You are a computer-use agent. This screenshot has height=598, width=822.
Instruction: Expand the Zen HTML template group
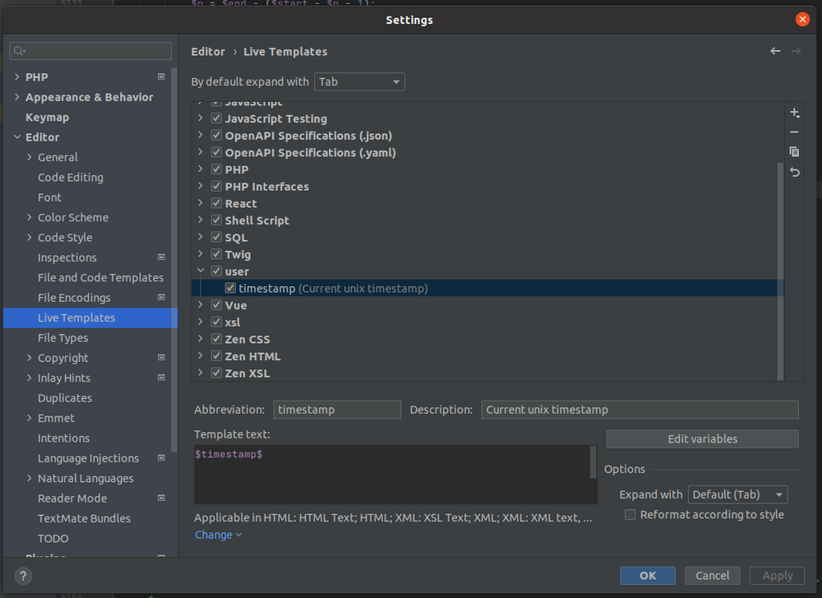coord(201,355)
